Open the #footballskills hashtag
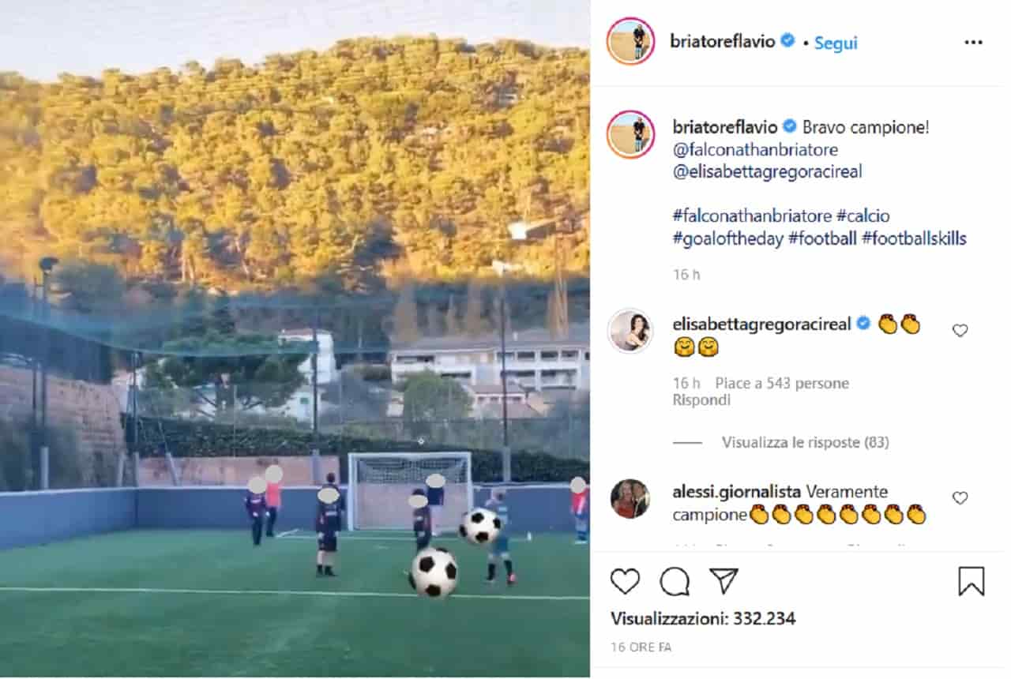Viewport: 1011px width, 679px height. (914, 238)
